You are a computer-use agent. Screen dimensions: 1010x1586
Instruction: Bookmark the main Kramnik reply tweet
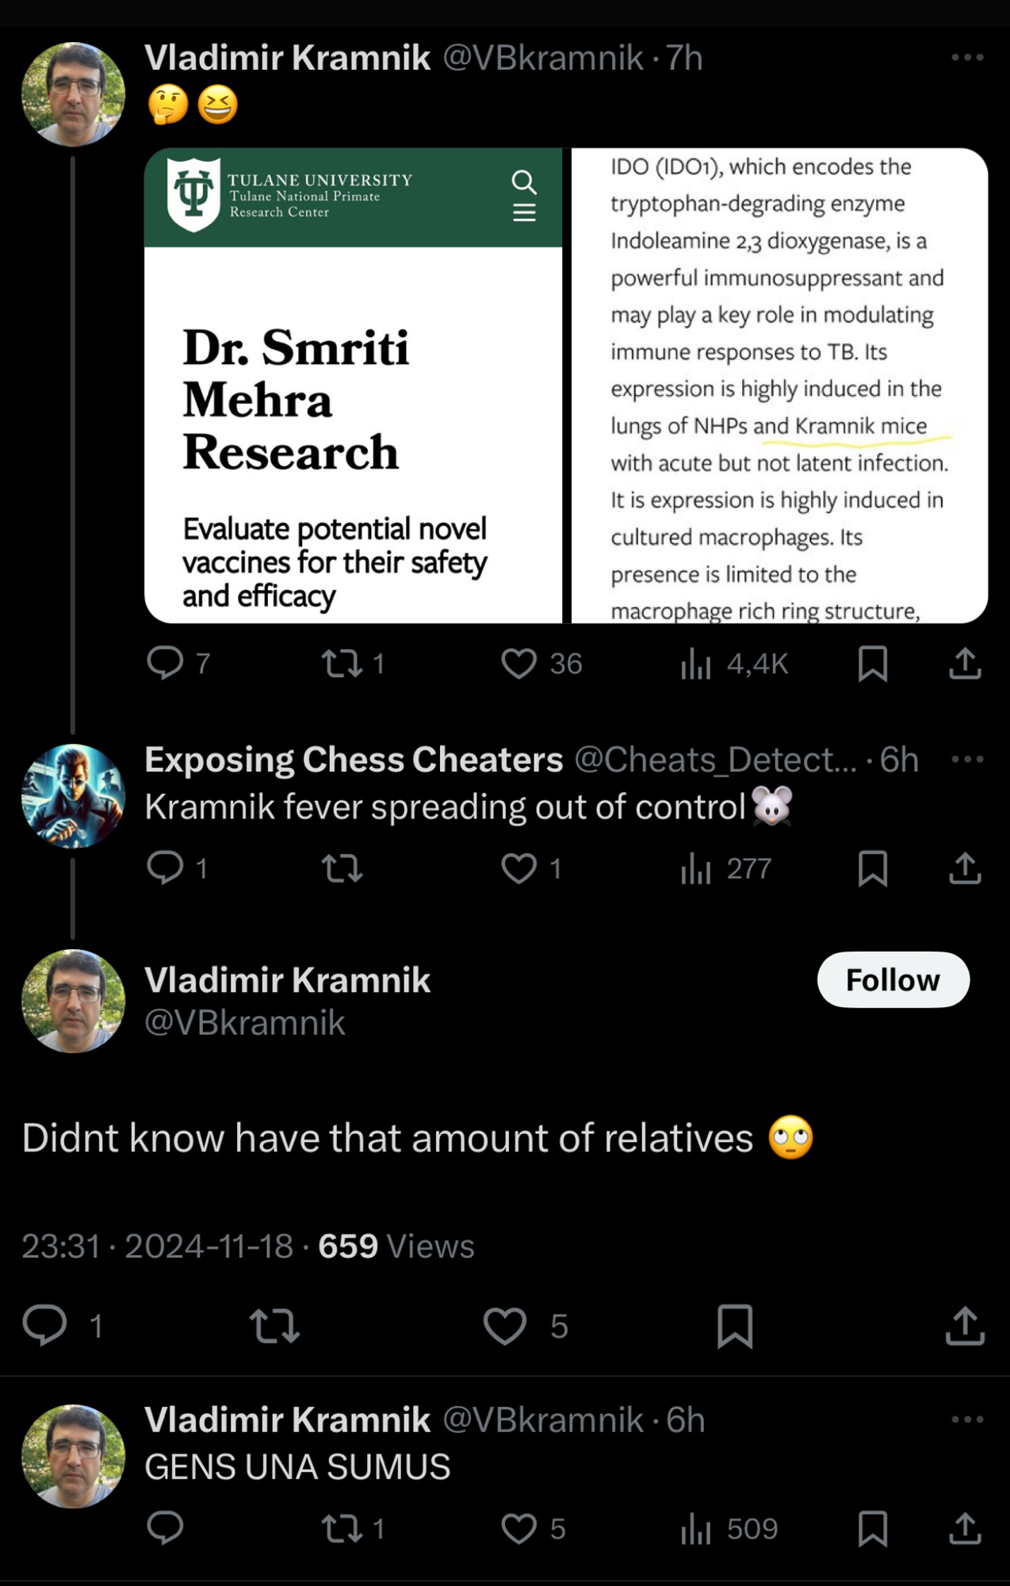coord(734,1325)
